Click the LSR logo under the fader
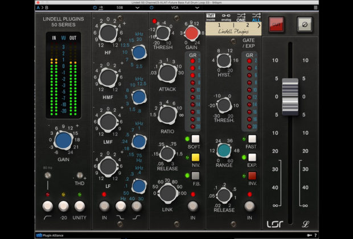This screenshot has width=353, height=239. point(275,224)
